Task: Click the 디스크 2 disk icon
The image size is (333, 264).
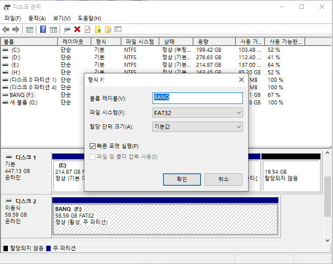Action: click(9, 201)
